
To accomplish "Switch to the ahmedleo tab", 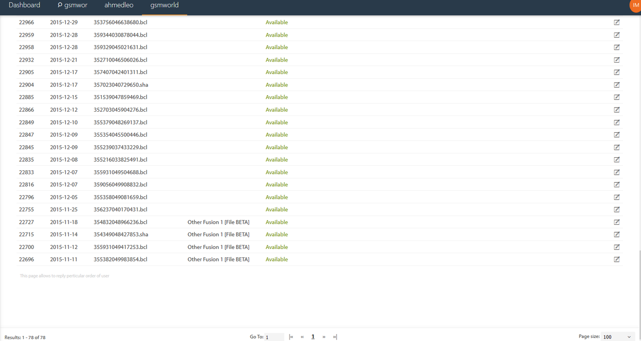I will tap(119, 6).
